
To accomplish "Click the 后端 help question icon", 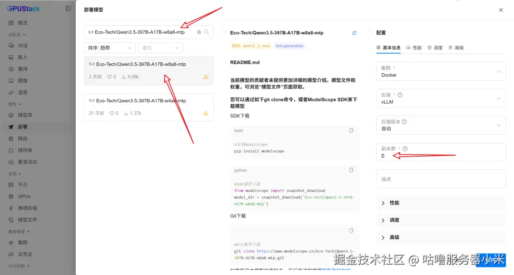I will (400, 95).
